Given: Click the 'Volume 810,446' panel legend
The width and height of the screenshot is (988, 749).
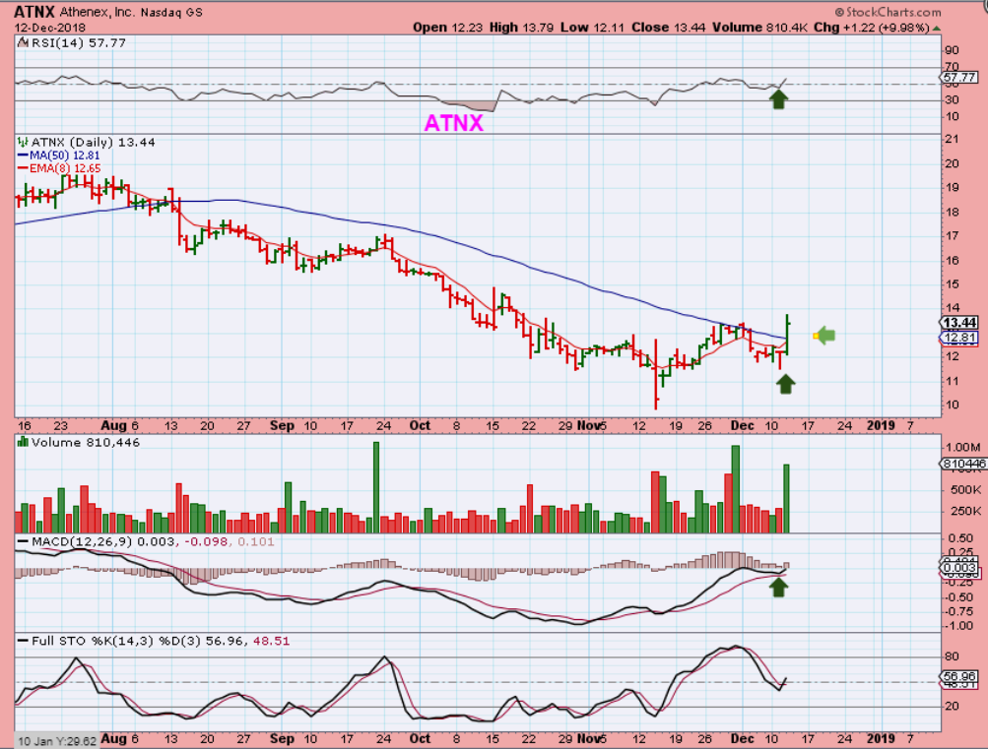Looking at the screenshot, I should pyautogui.click(x=86, y=443).
